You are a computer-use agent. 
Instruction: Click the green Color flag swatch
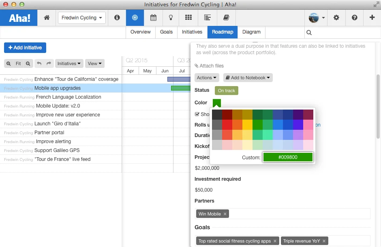(x=217, y=103)
